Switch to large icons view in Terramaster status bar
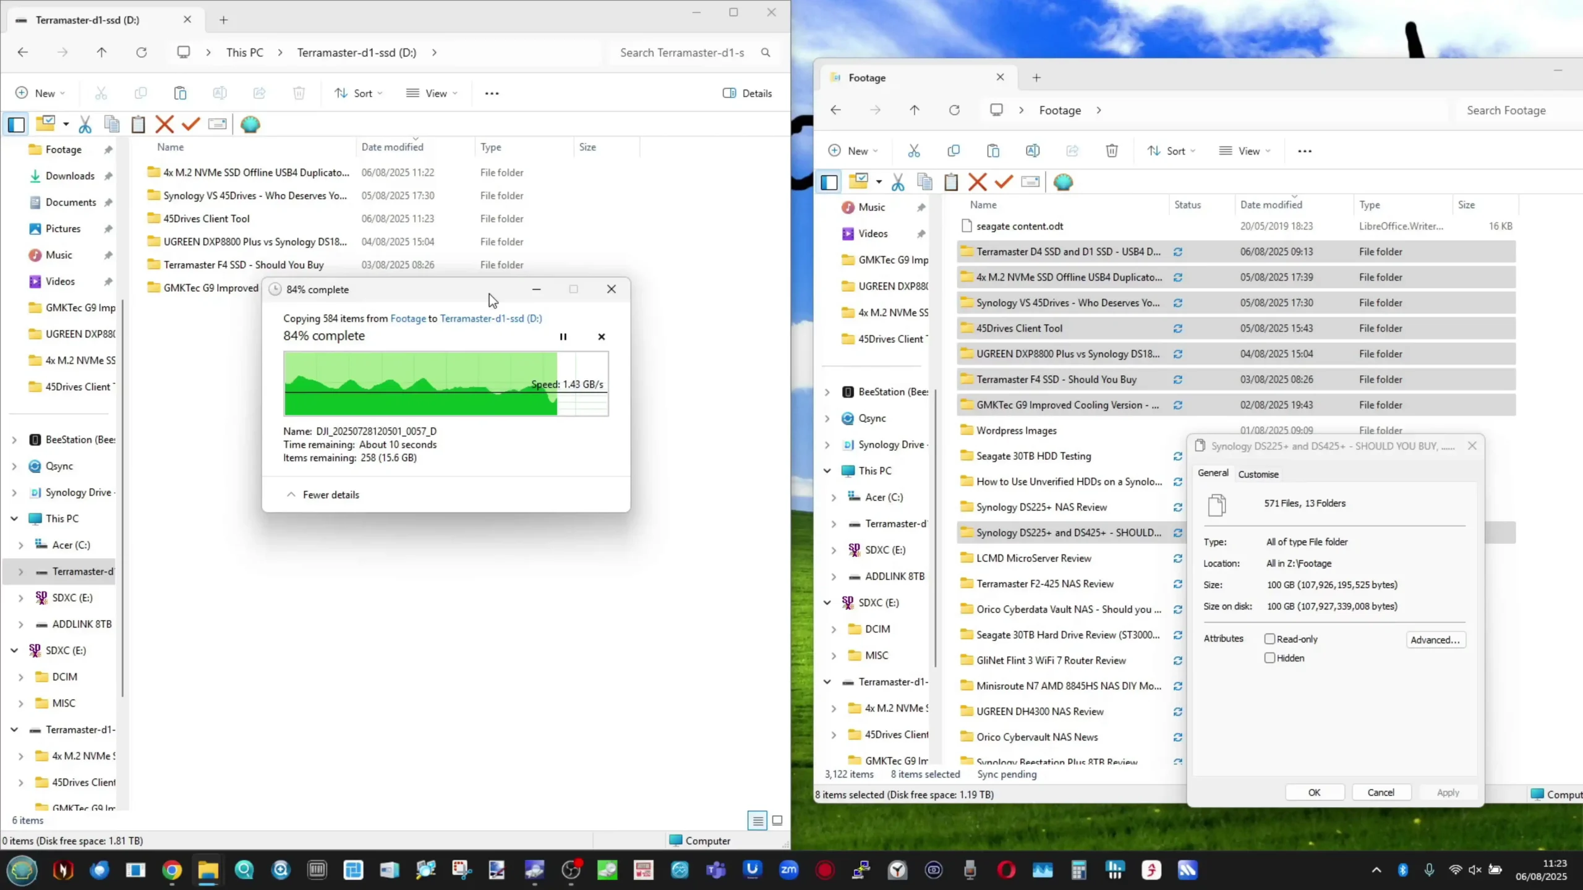1583x890 pixels. (777, 821)
